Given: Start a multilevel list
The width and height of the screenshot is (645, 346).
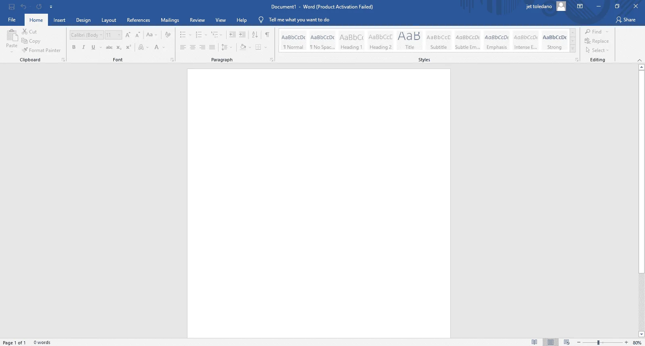Looking at the screenshot, I should (x=214, y=35).
